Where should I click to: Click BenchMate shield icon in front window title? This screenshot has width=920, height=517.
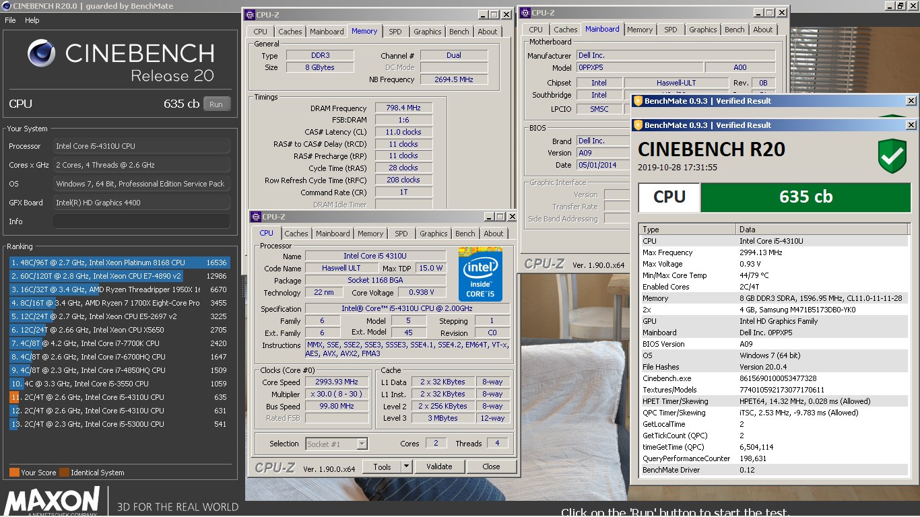(x=638, y=125)
